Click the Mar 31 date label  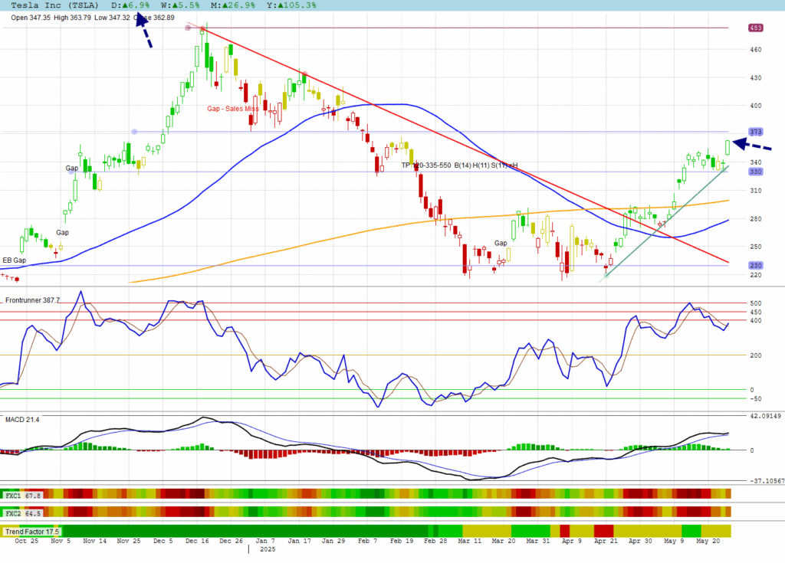pyautogui.click(x=537, y=541)
